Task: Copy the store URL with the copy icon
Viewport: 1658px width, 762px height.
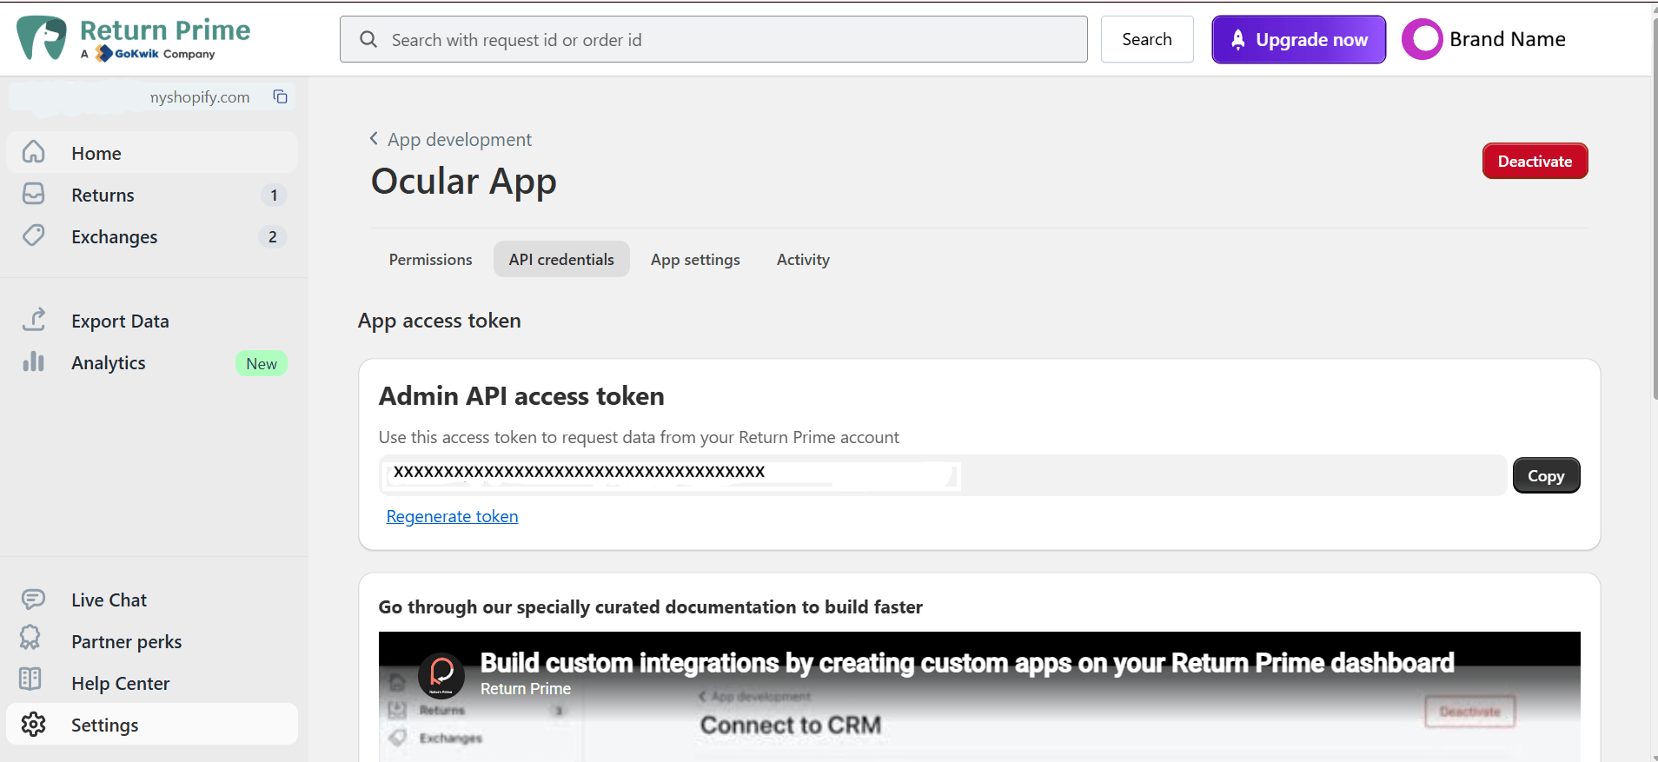Action: (281, 96)
